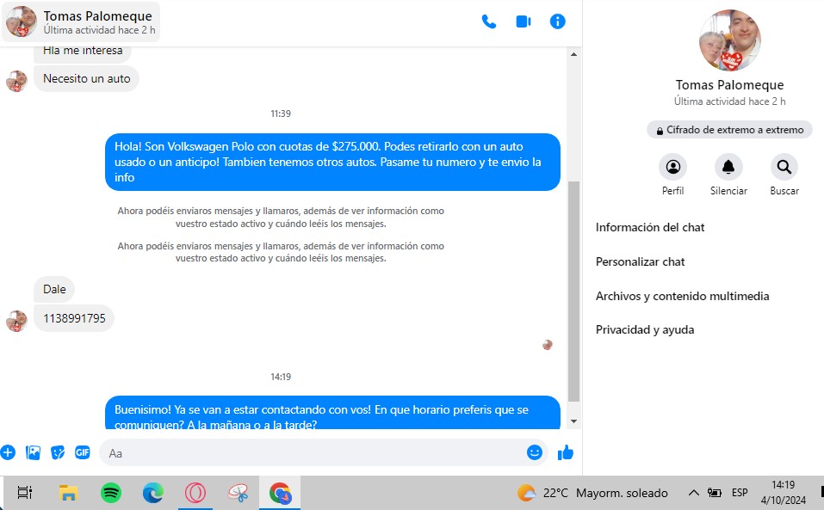Attach a photo or file to message
824x510 pixels.
click(x=33, y=452)
